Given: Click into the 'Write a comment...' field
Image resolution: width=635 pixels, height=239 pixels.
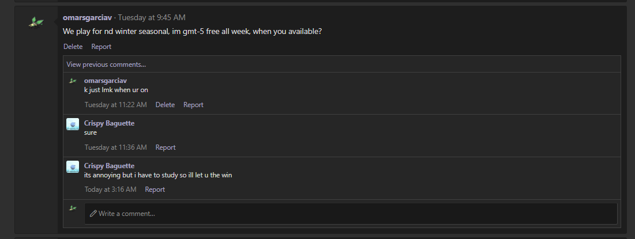Looking at the screenshot, I should (351, 214).
